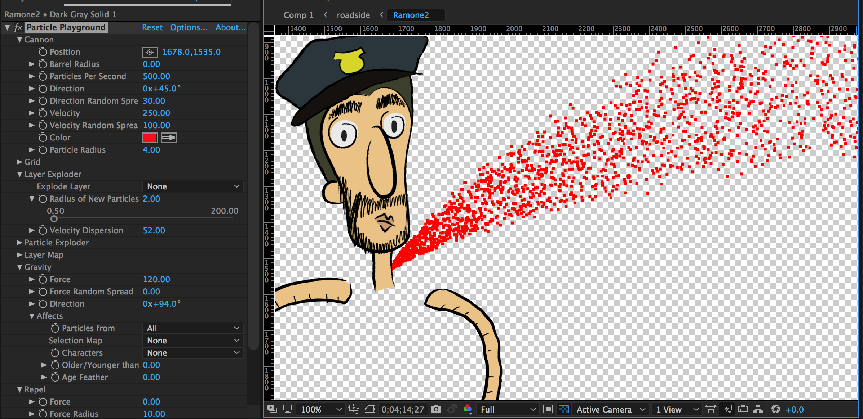
Task: Click the reset exposure icon
Action: [x=775, y=409]
